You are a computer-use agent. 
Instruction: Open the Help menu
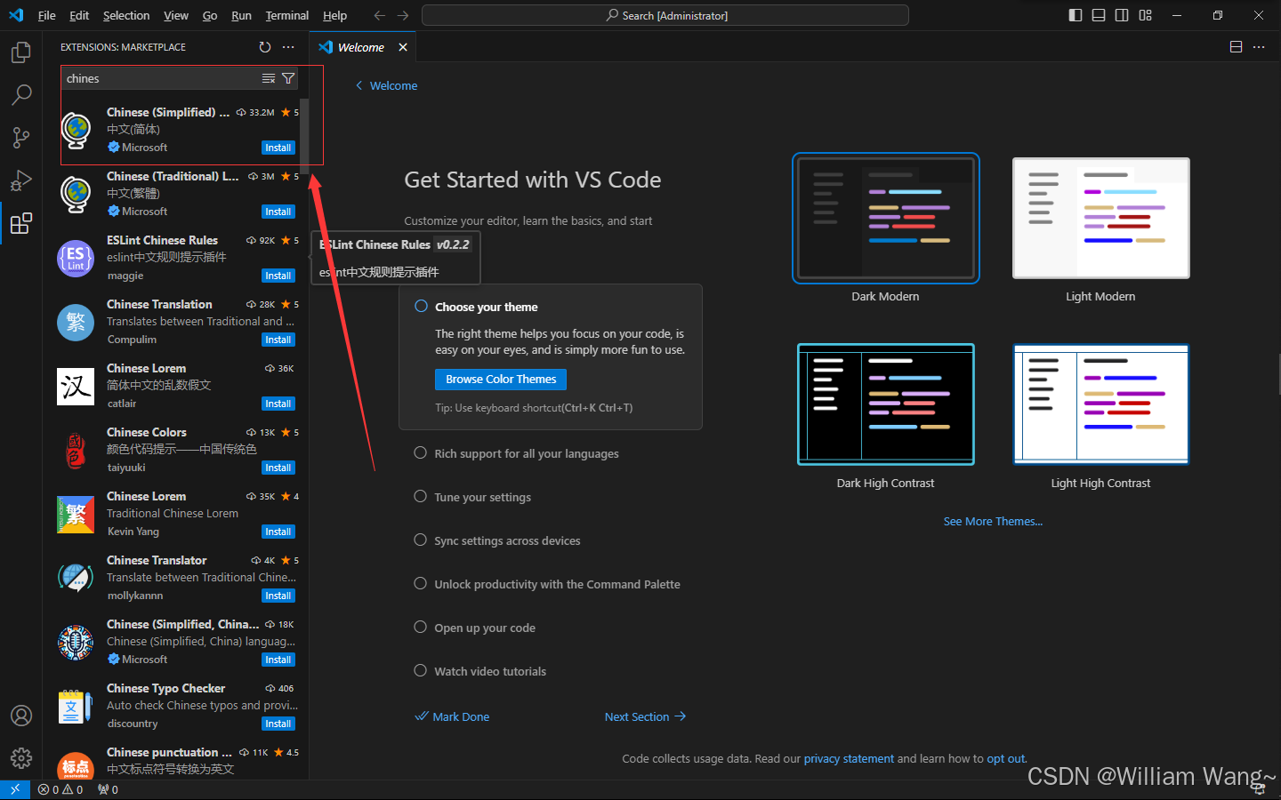334,15
